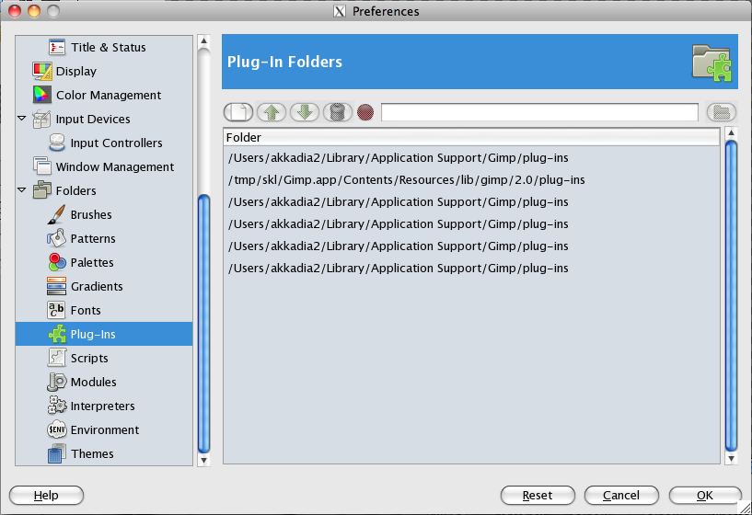Click the red writable status indicator
The image size is (752, 515).
click(365, 112)
